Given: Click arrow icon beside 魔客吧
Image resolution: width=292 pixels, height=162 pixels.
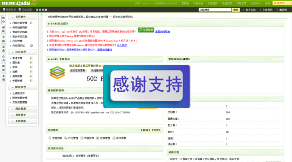Looking at the screenshot, I should [277, 10].
